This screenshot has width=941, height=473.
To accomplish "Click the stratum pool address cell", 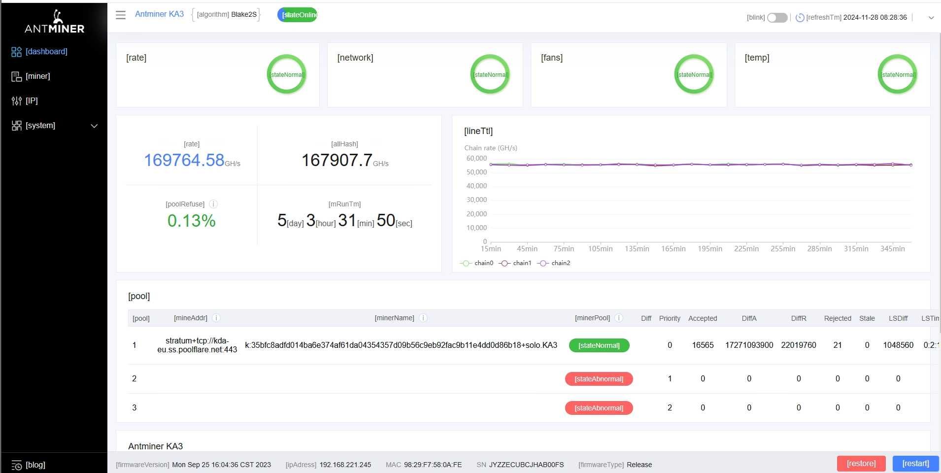I will click(x=197, y=345).
